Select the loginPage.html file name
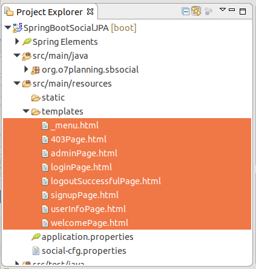 [x=81, y=167]
